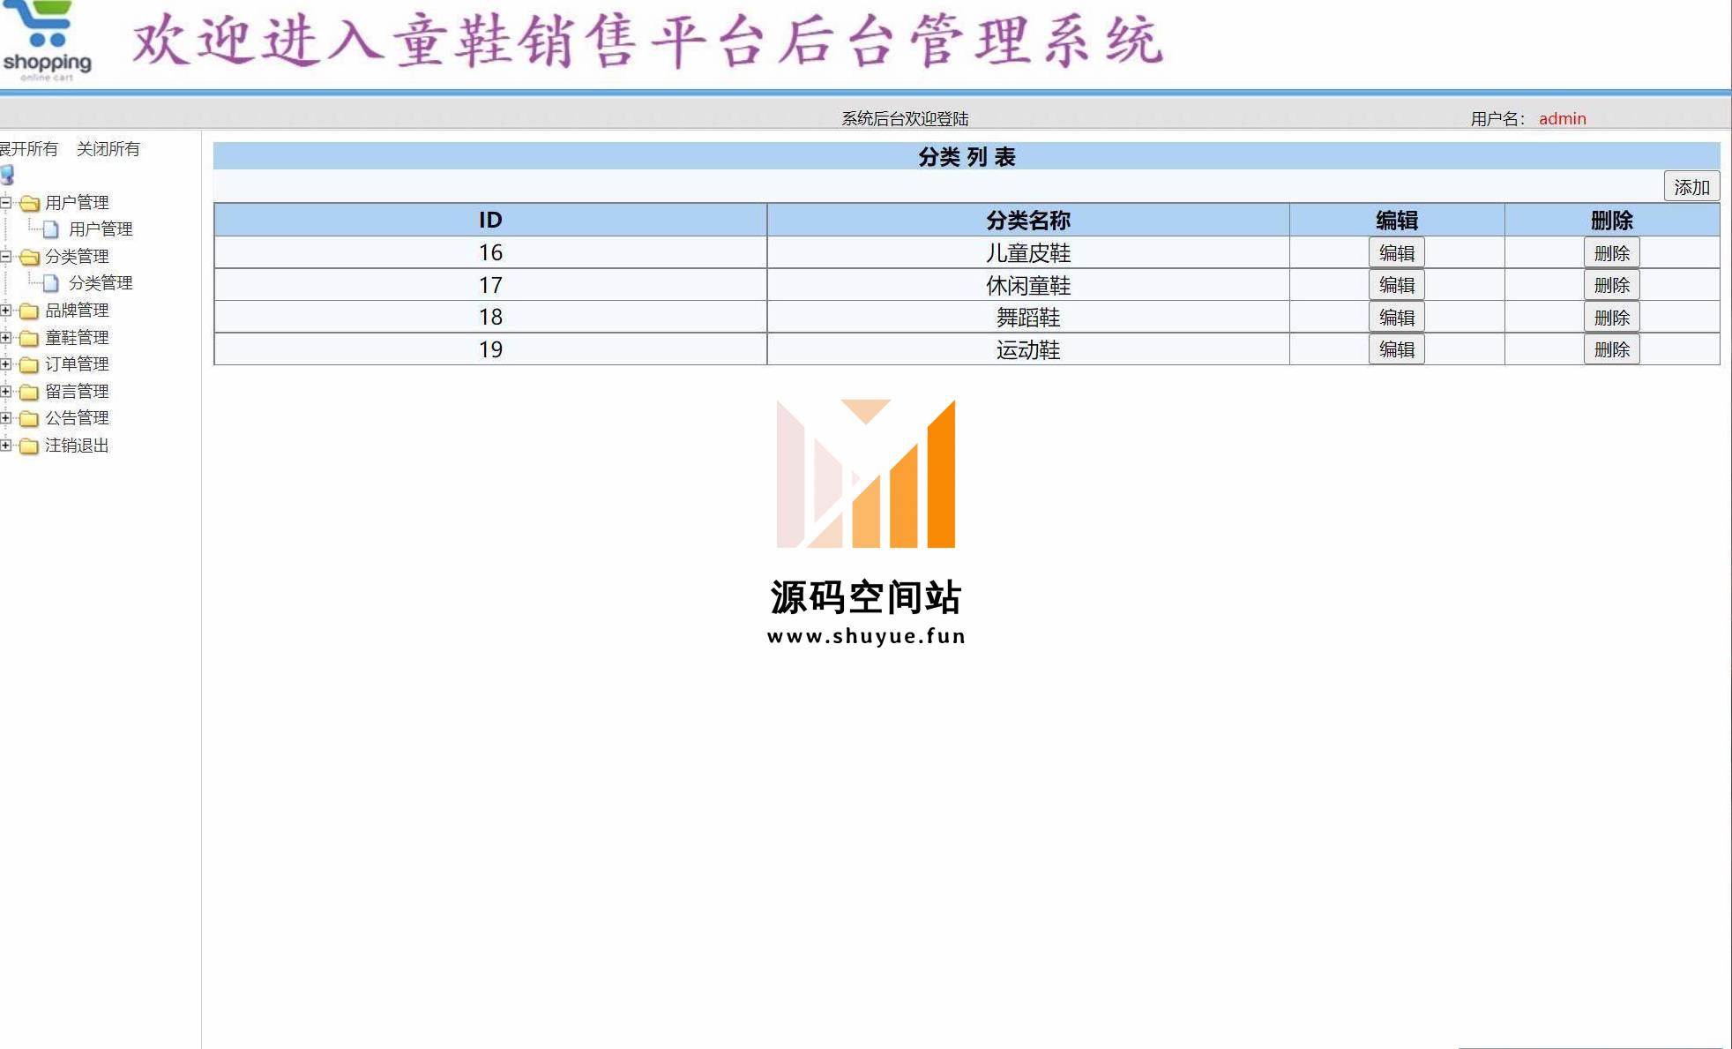The height and width of the screenshot is (1049, 1732).
Task: Click the 休闲童鞋 name cell
Action: click(1028, 285)
